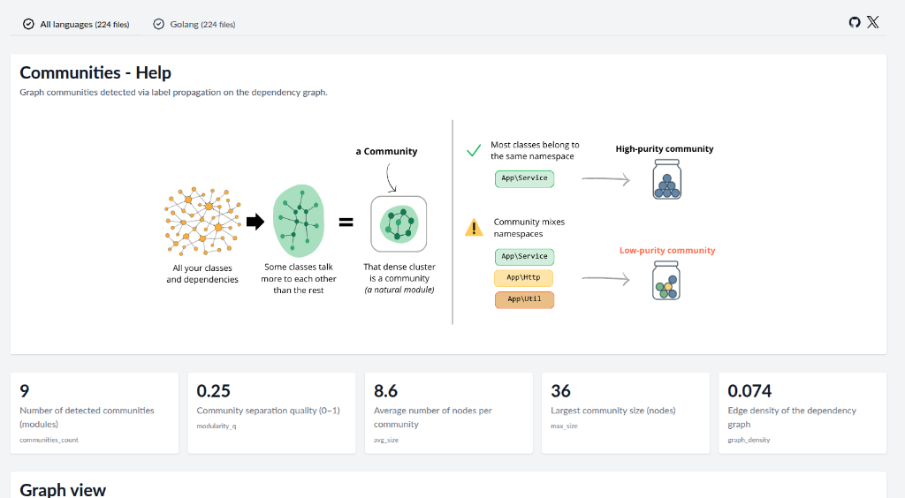The image size is (905, 498).
Task: Click the green cluster blob illustration
Action: click(298, 222)
